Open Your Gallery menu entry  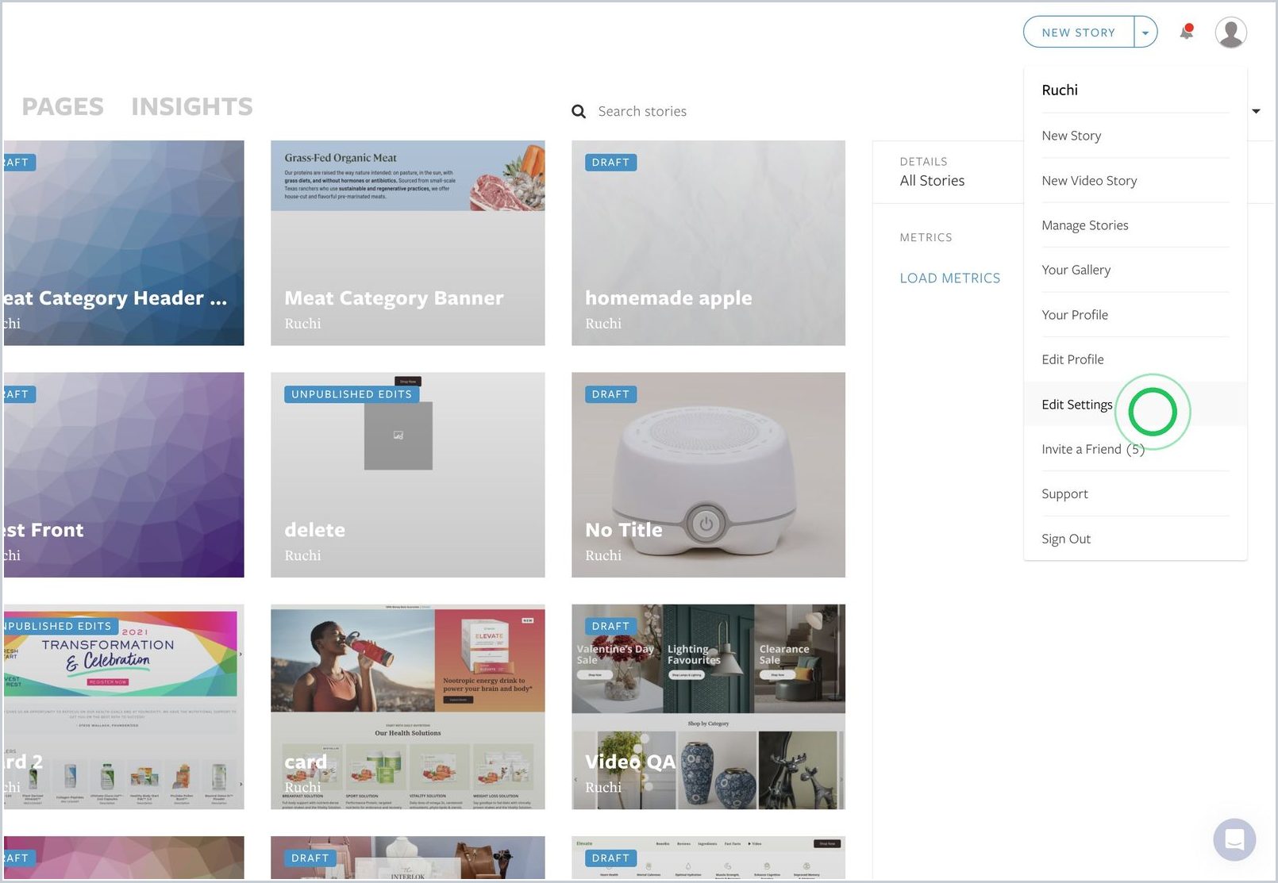1135,270
